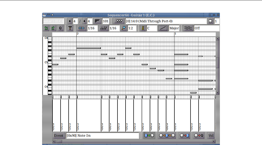Viewport: 262px width, 145px height.
Task: Click the C6 piano key label
Action: 46,38
